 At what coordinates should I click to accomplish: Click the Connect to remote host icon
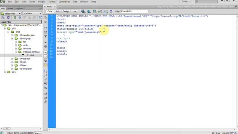click(3, 17)
